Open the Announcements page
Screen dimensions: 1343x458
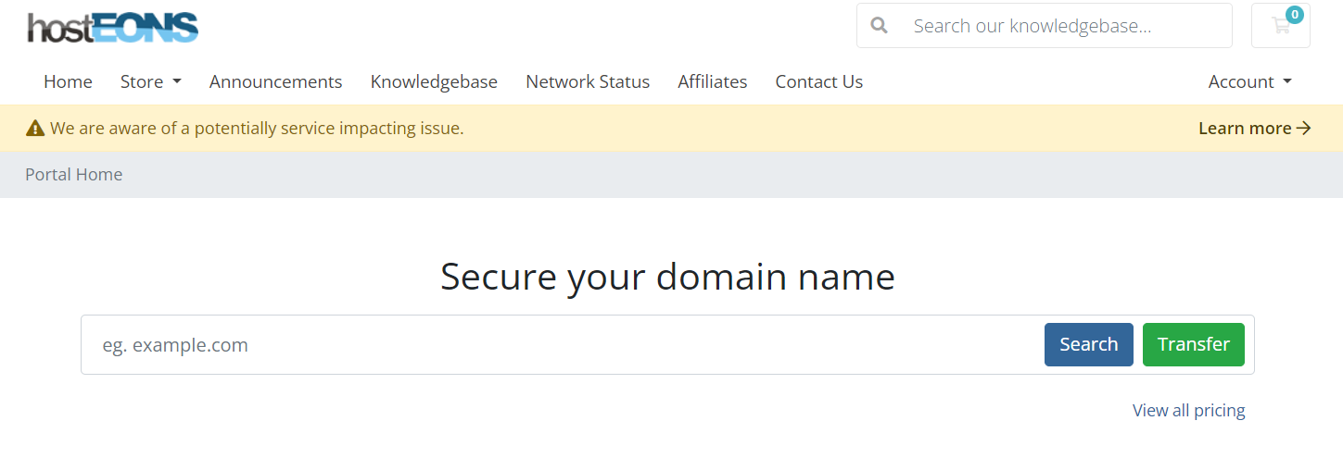pyautogui.click(x=276, y=81)
